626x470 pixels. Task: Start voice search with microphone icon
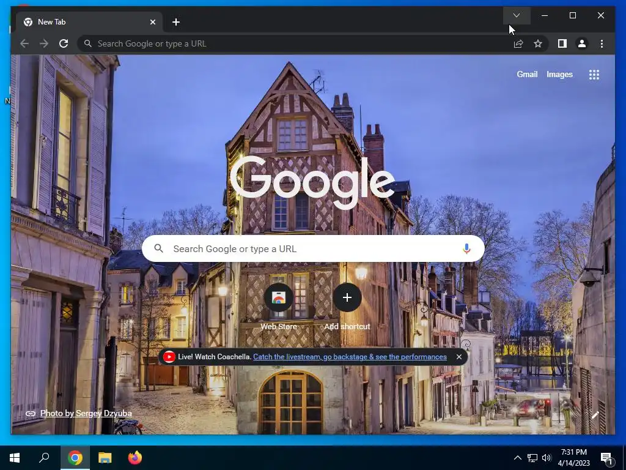466,248
